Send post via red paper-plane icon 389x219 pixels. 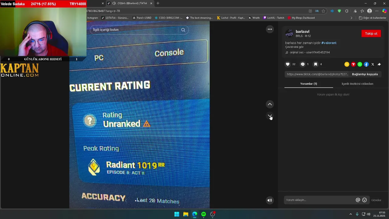pos(353,64)
